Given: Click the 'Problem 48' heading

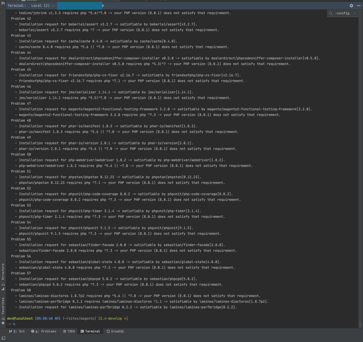Looking at the screenshot, I should click(x=21, y=121).
